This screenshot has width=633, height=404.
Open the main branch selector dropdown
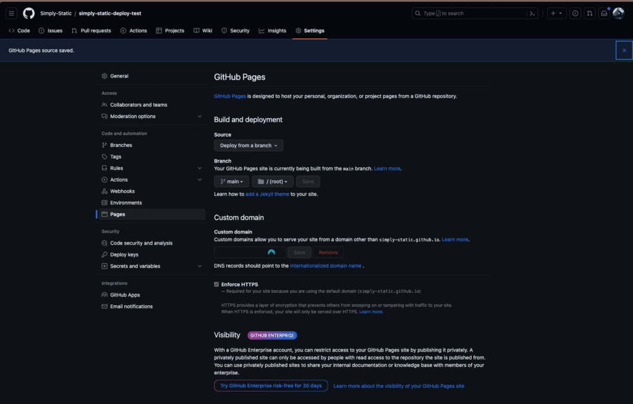point(231,182)
